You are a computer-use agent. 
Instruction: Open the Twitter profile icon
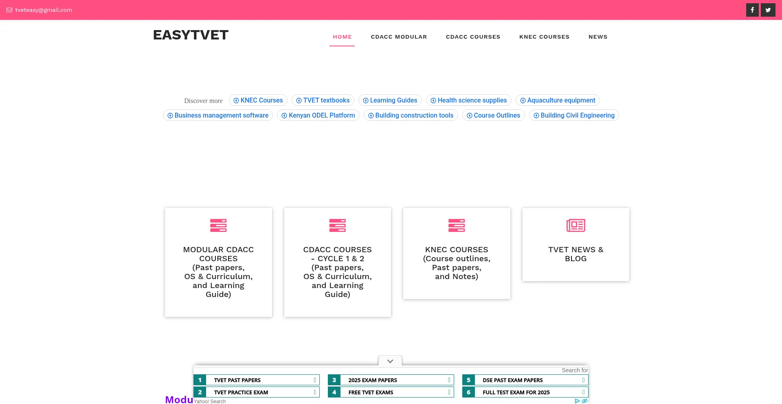tap(768, 10)
